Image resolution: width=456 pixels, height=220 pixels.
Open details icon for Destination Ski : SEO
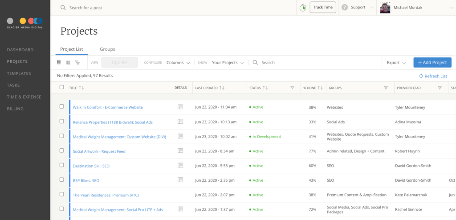point(180,165)
